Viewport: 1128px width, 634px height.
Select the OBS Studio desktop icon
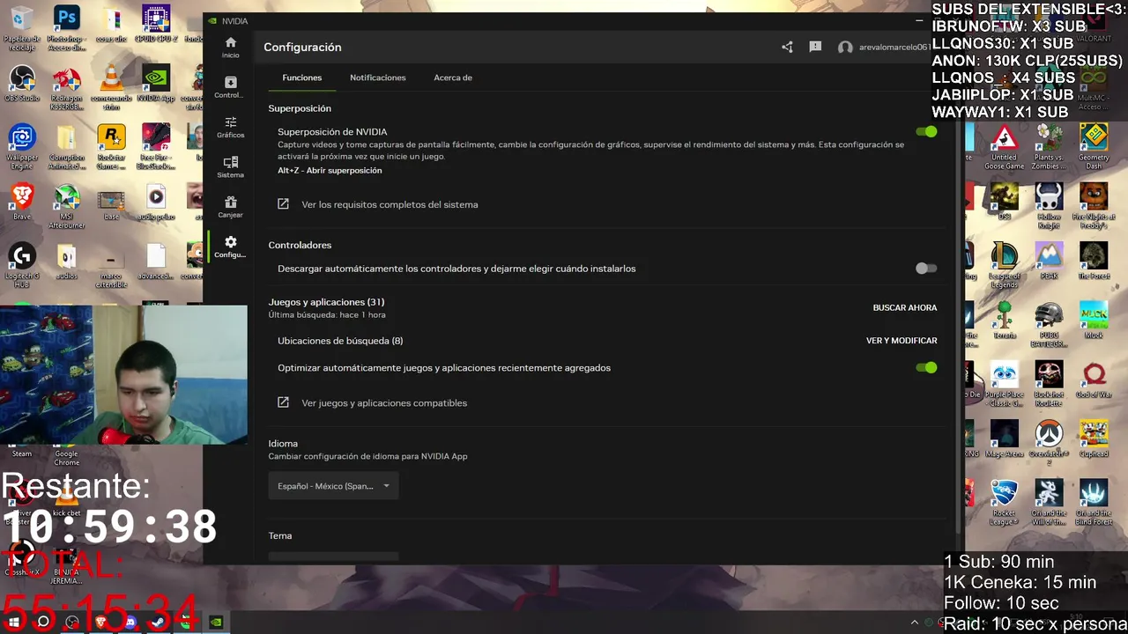21,84
